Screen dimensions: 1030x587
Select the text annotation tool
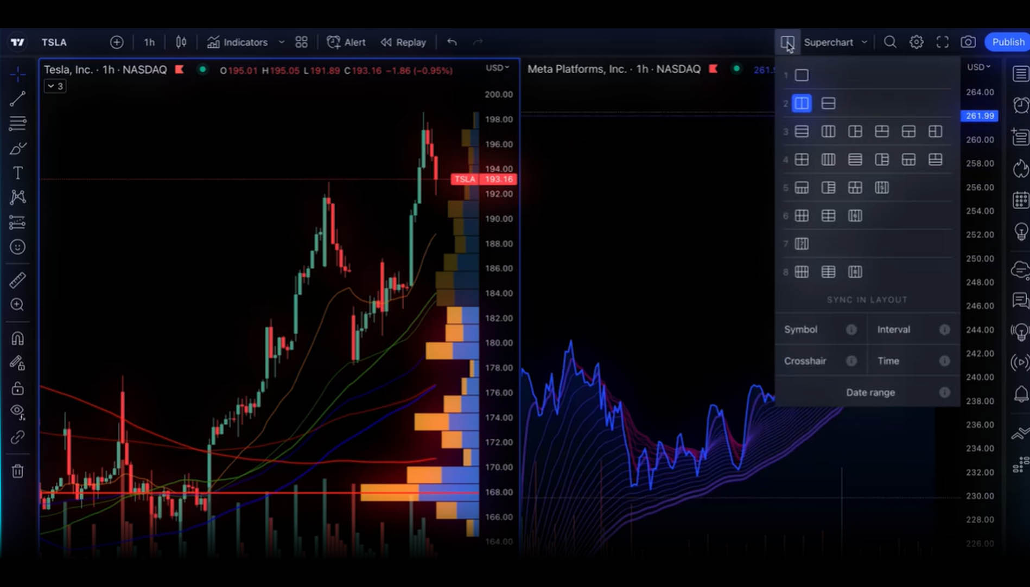tap(17, 173)
